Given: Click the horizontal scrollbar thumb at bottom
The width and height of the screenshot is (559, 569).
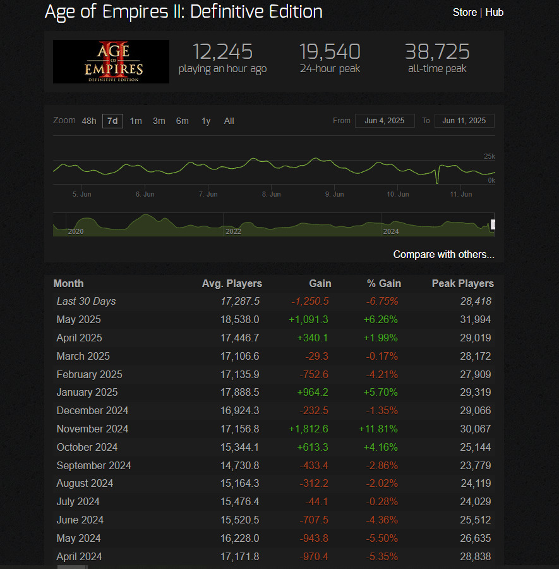Looking at the screenshot, I should coord(73,567).
